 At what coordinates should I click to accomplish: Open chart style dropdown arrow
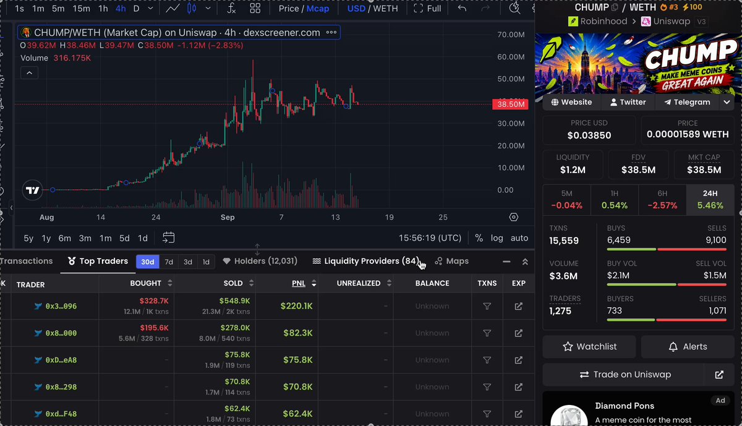click(208, 9)
